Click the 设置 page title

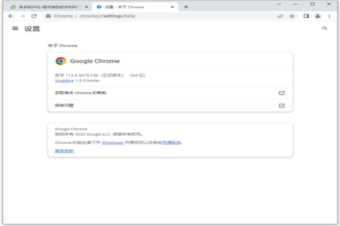click(x=32, y=28)
